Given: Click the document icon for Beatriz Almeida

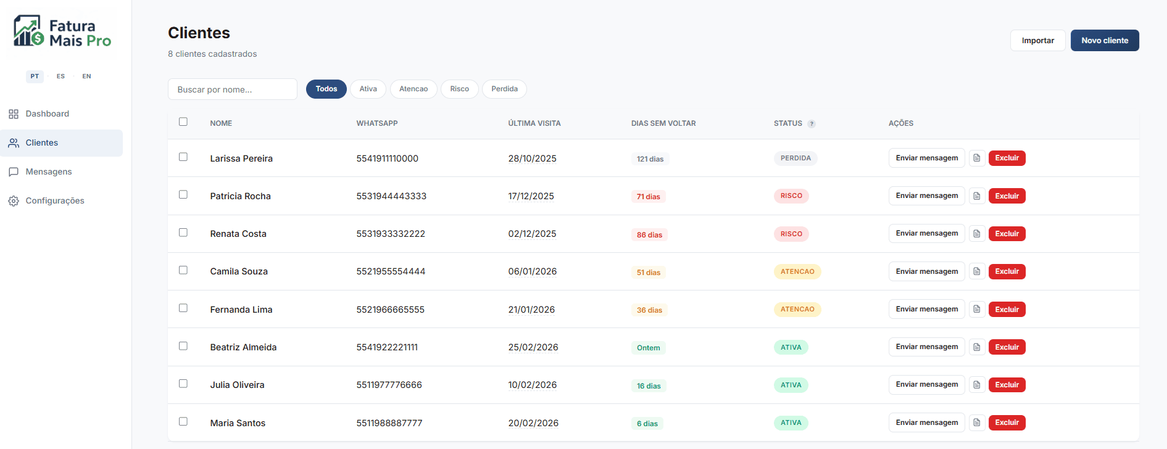Looking at the screenshot, I should [x=976, y=347].
